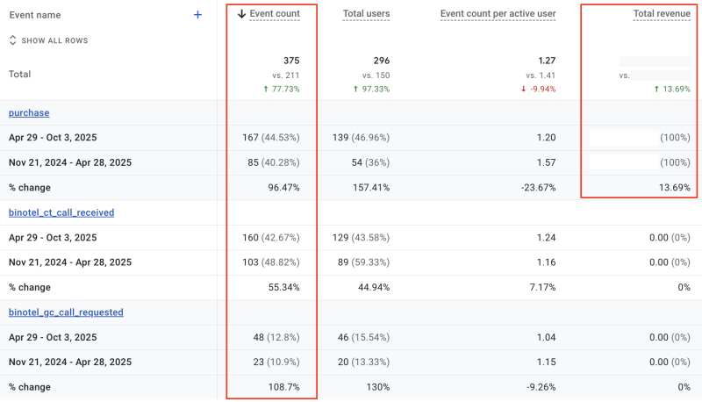Viewport: 702px width, 402px height.
Task: Expand the table with SHOW ALL ROWS
Action: [48, 40]
